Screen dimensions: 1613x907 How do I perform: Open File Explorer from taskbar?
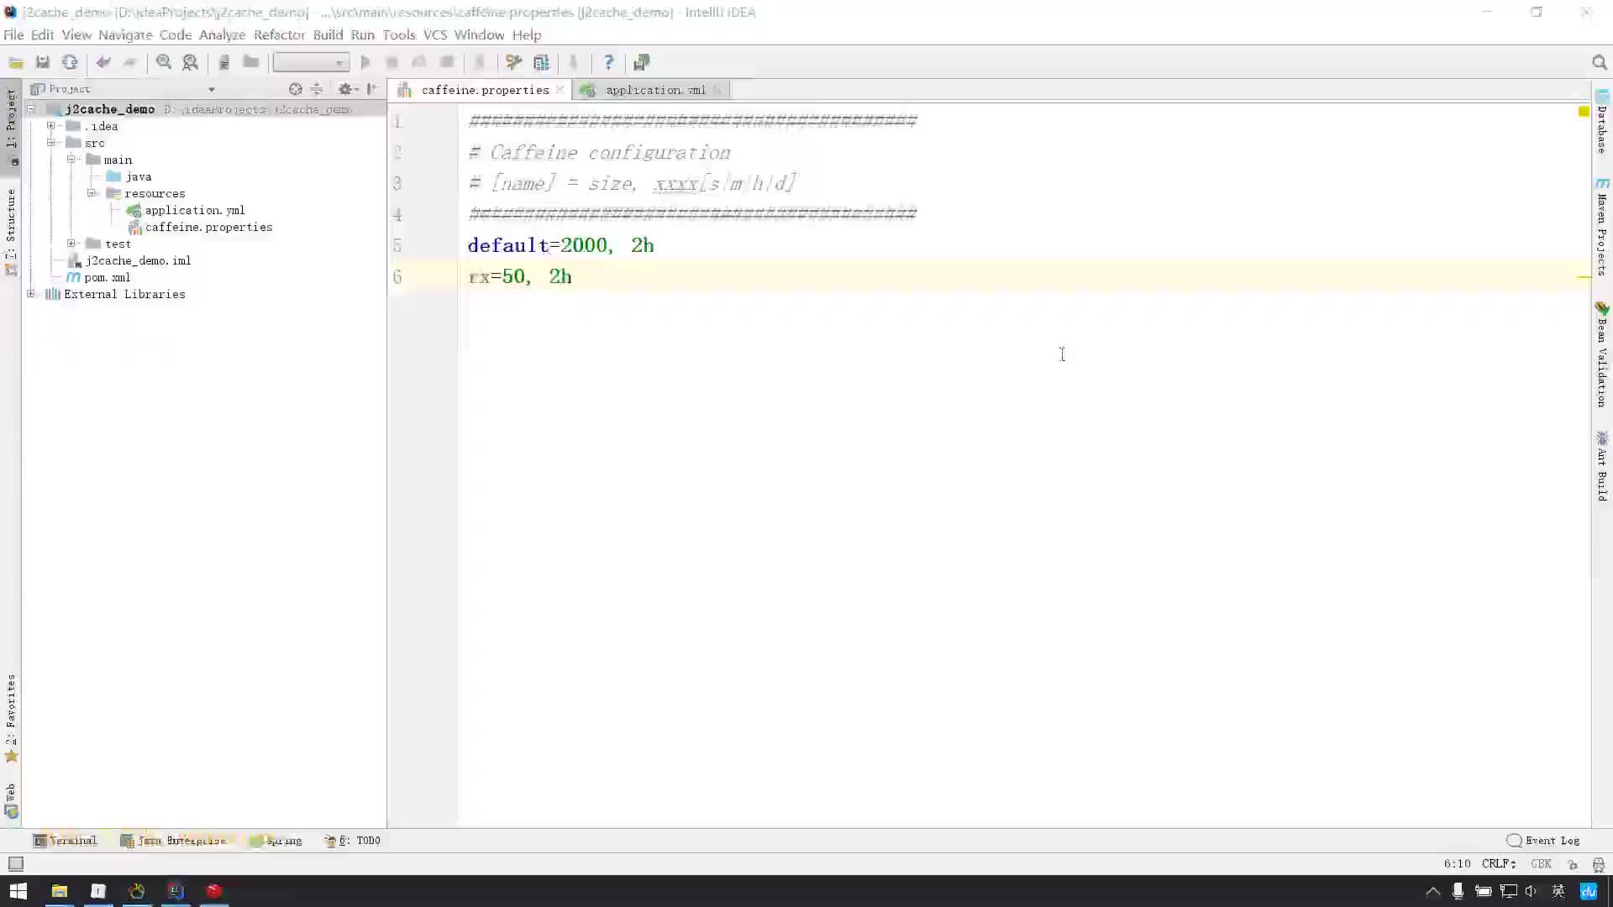pyautogui.click(x=59, y=891)
